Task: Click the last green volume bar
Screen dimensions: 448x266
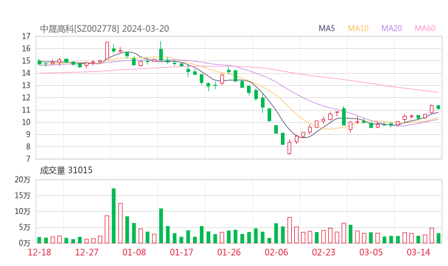Action: pos(438,238)
